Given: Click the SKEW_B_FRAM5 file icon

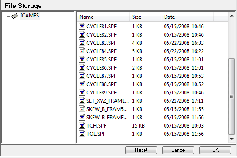Looking at the screenshot, I should (82, 109).
